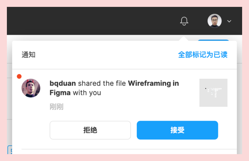This screenshot has width=249, height=161.
Task: Click the red unread indicator dot
Action: [x=19, y=76]
